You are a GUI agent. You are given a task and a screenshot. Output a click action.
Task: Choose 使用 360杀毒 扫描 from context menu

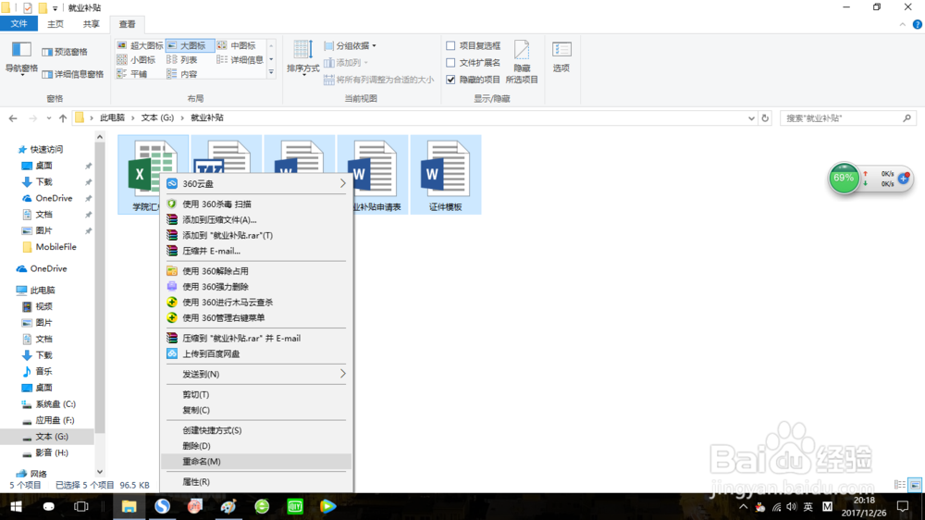click(x=256, y=204)
